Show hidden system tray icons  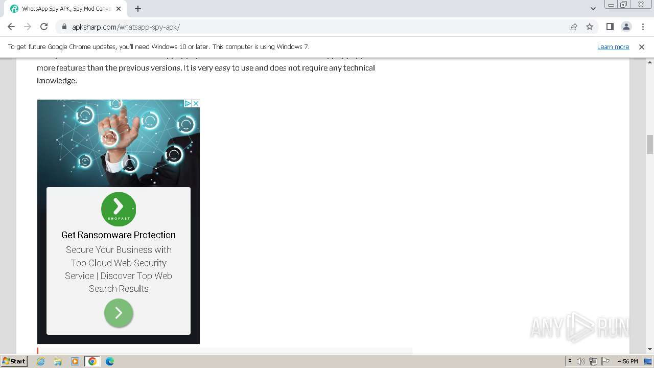pyautogui.click(x=570, y=361)
